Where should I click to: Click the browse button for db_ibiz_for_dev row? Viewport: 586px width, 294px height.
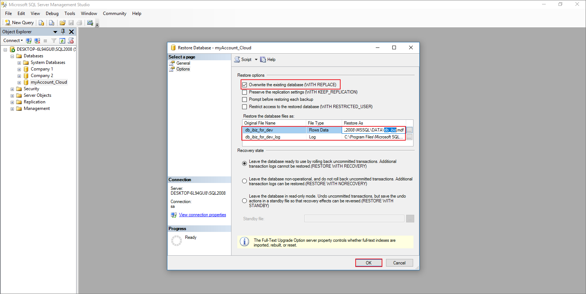[409, 130]
